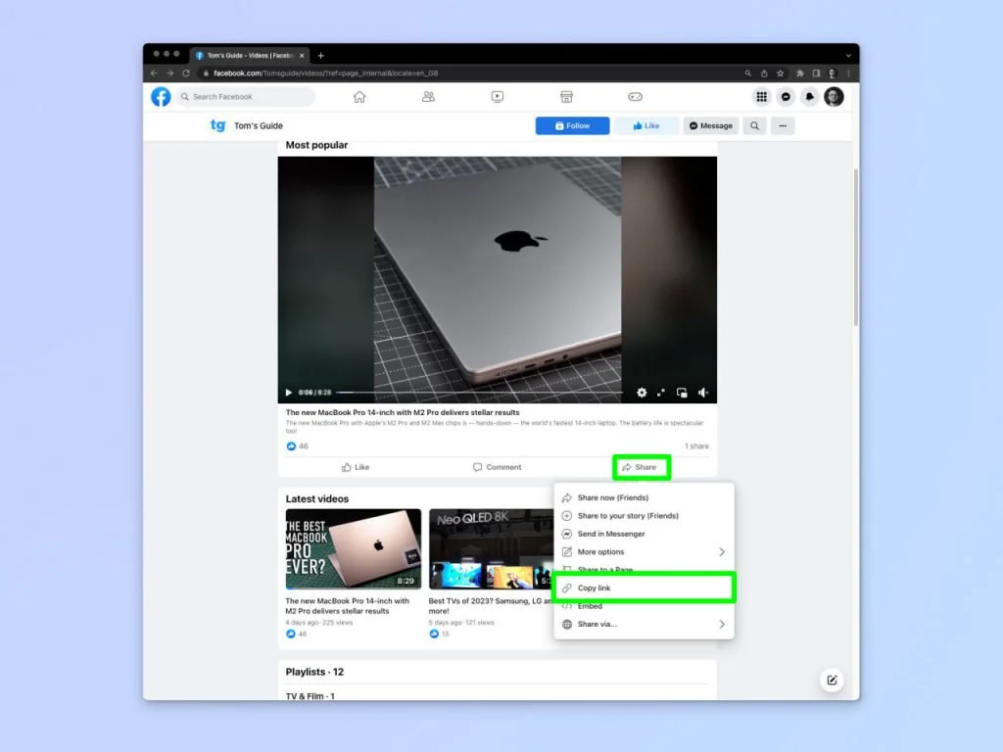Choose Send in Messenger option
This screenshot has width=1003, height=752.
click(x=610, y=534)
